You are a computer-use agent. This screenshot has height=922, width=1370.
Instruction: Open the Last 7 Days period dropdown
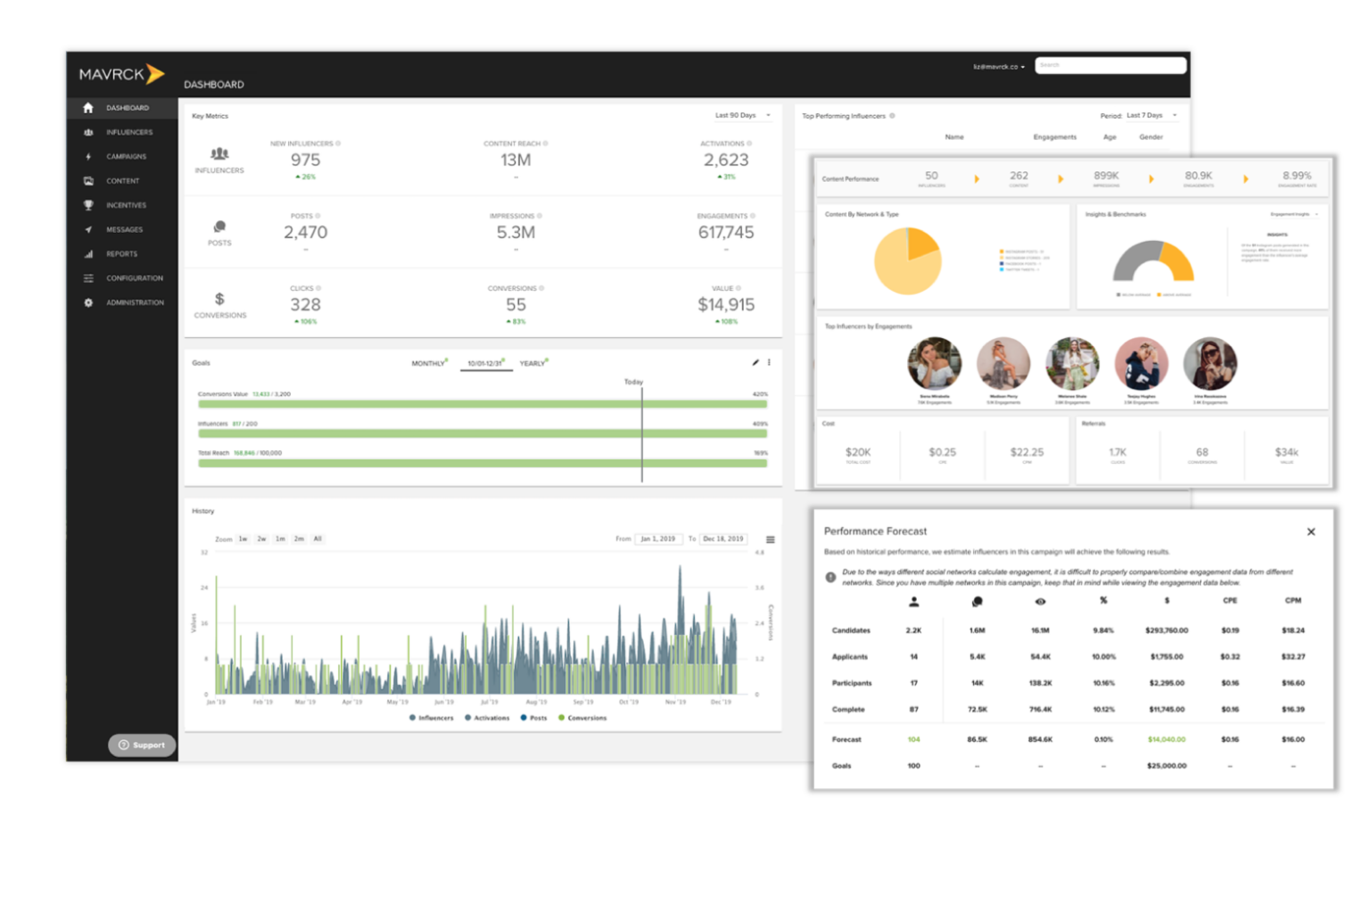1151,115
